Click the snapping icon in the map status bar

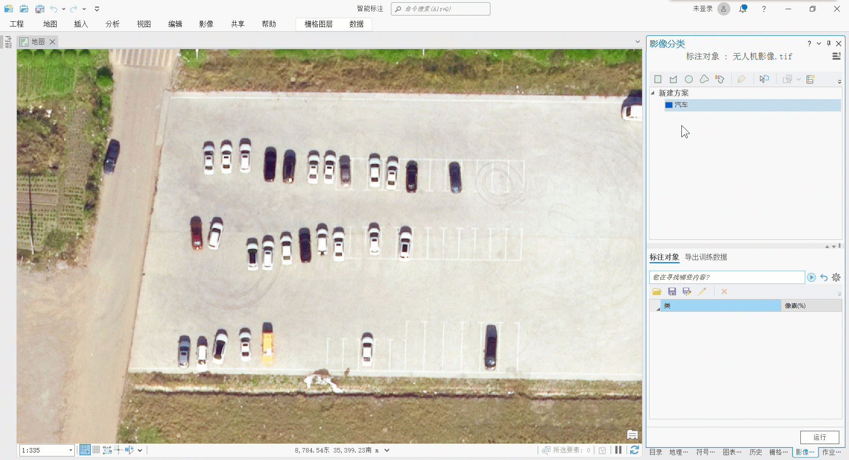[85, 450]
